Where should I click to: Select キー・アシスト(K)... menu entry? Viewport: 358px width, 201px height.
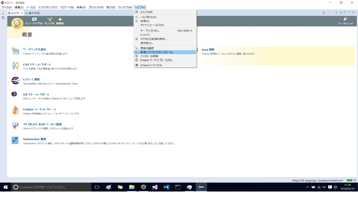point(165,31)
